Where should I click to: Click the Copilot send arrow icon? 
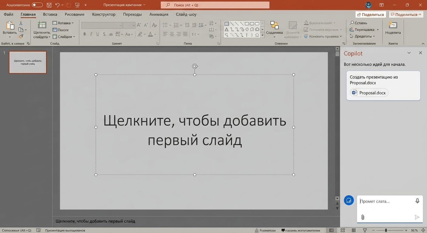(417, 217)
